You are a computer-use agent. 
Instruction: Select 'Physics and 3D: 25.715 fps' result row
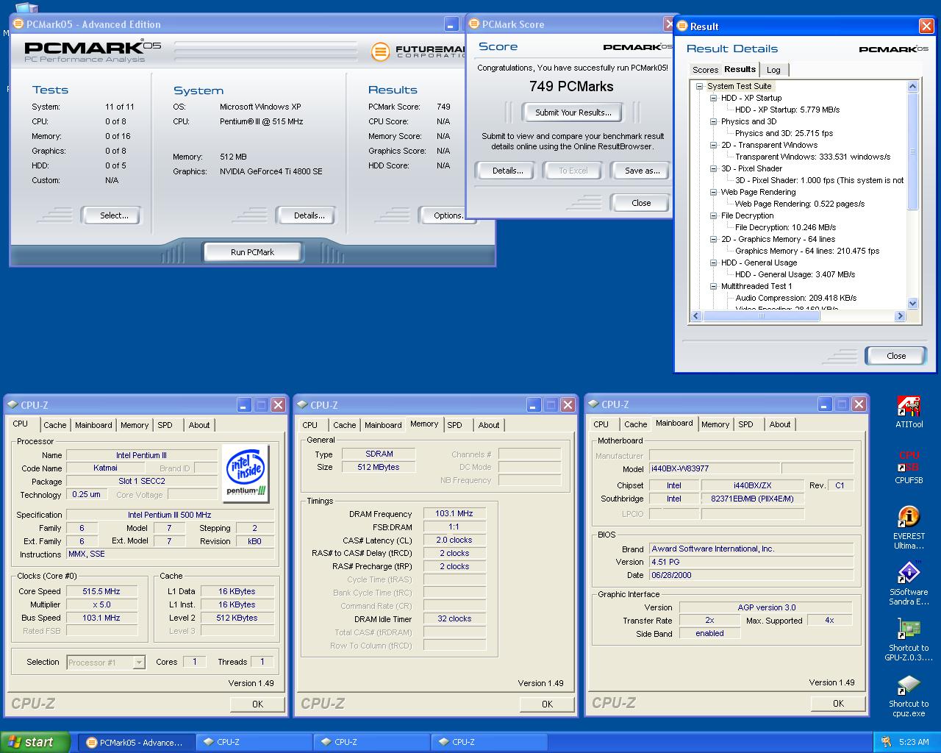tap(784, 133)
